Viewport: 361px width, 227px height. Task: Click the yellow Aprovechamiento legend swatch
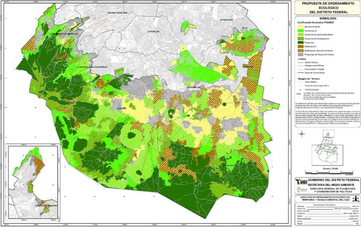300,27
